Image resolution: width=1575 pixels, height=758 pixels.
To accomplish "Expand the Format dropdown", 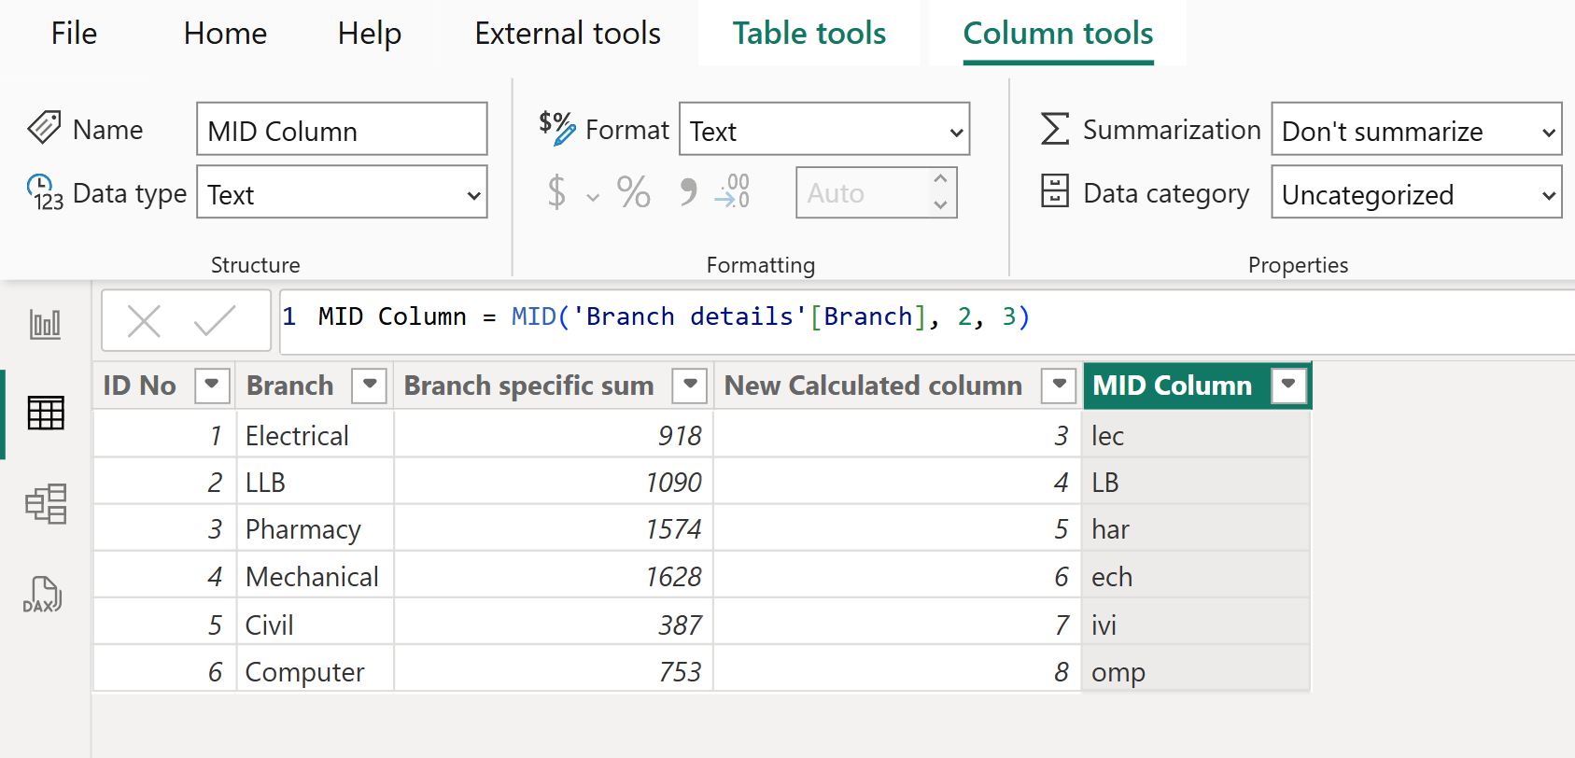I will [x=823, y=130].
